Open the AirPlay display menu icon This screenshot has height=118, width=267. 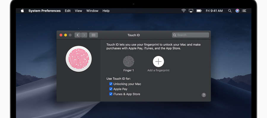point(191,11)
